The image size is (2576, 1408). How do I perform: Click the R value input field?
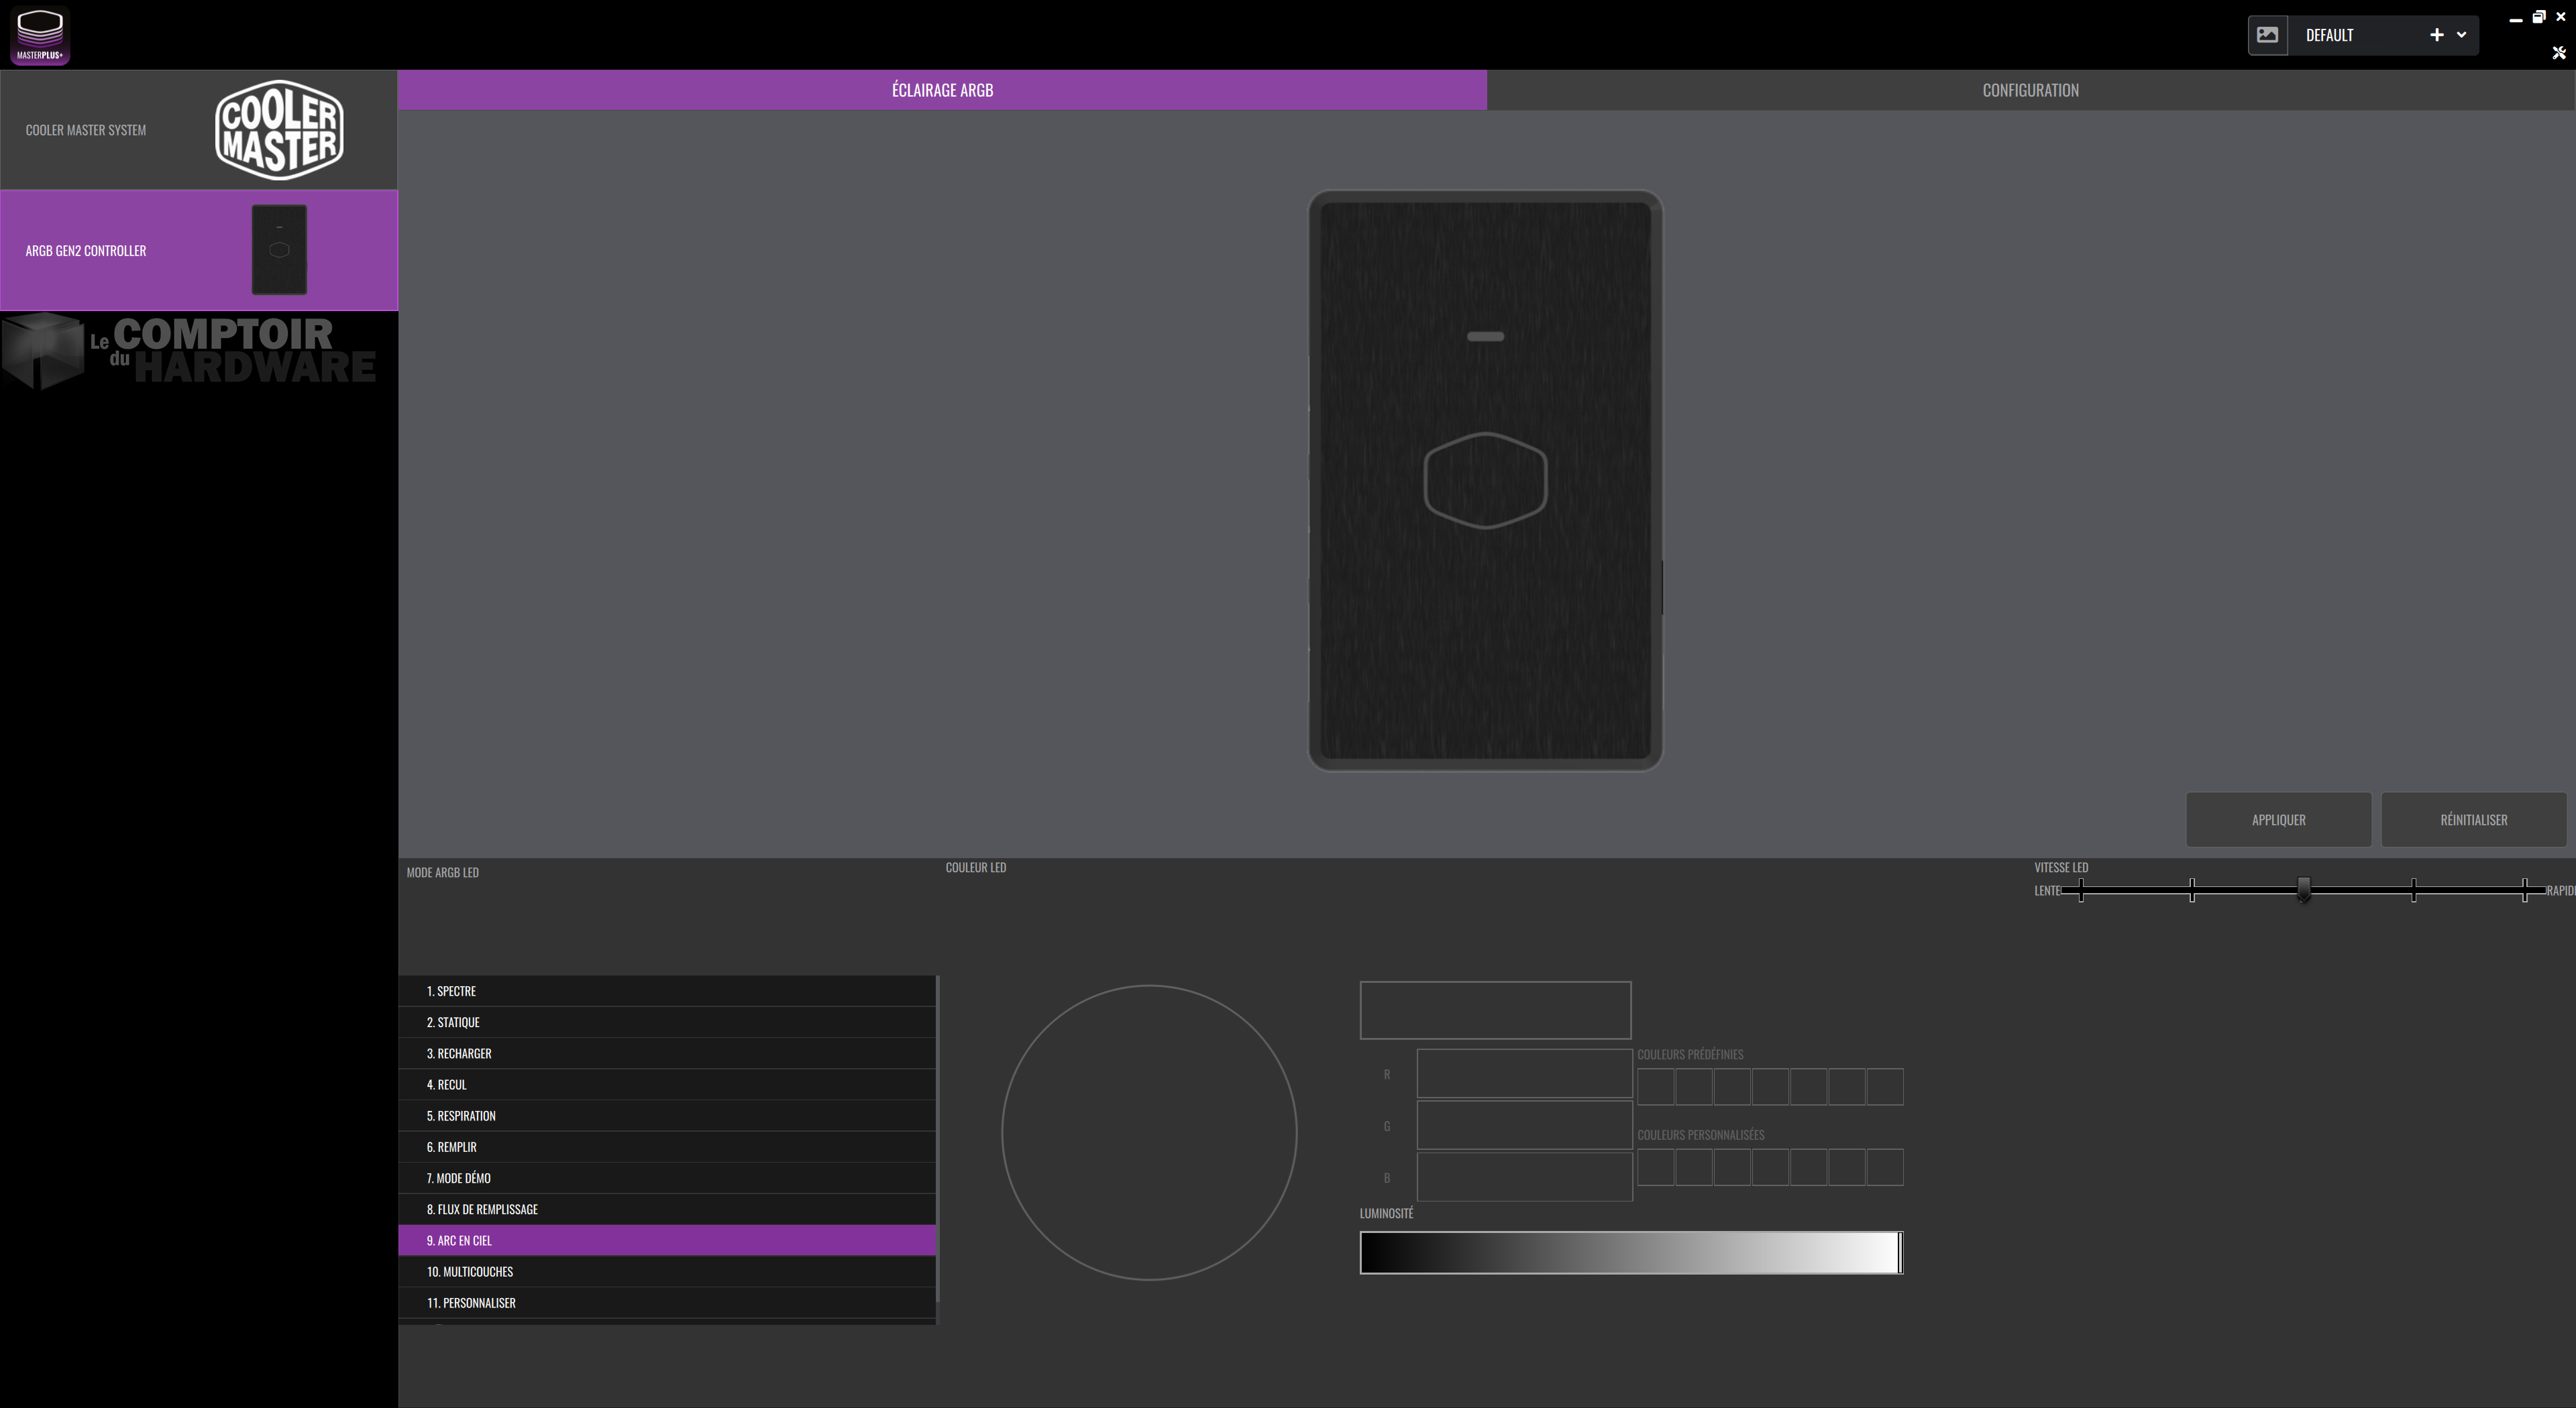(x=1524, y=1073)
